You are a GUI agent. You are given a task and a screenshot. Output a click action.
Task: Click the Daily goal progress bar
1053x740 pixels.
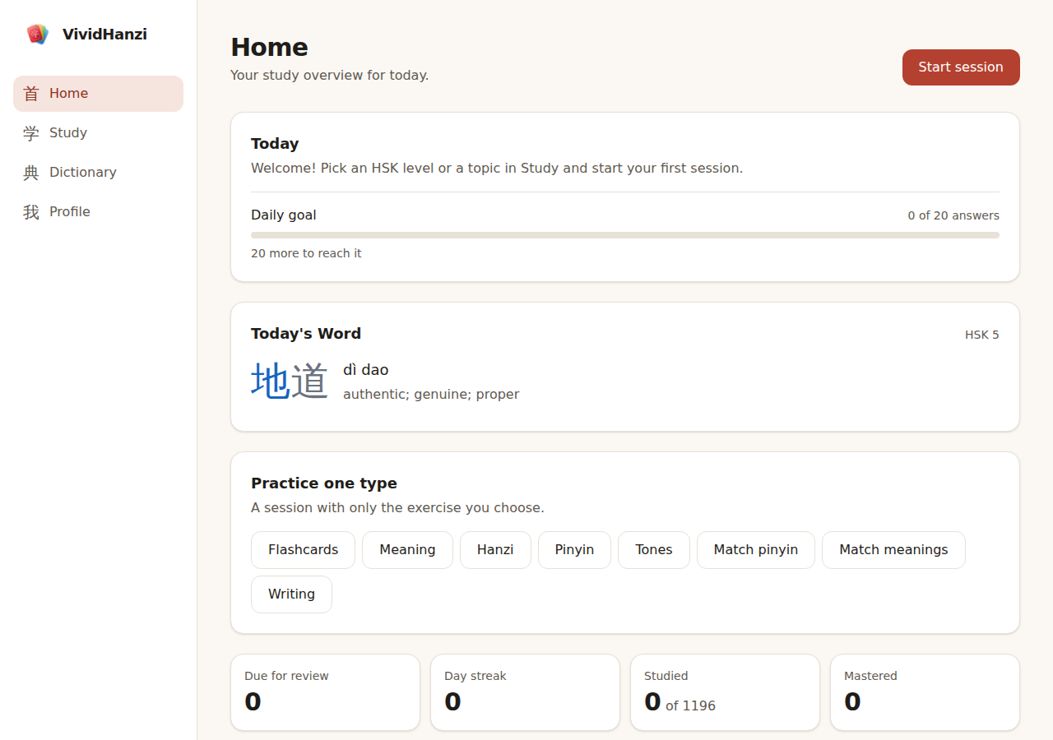click(625, 235)
